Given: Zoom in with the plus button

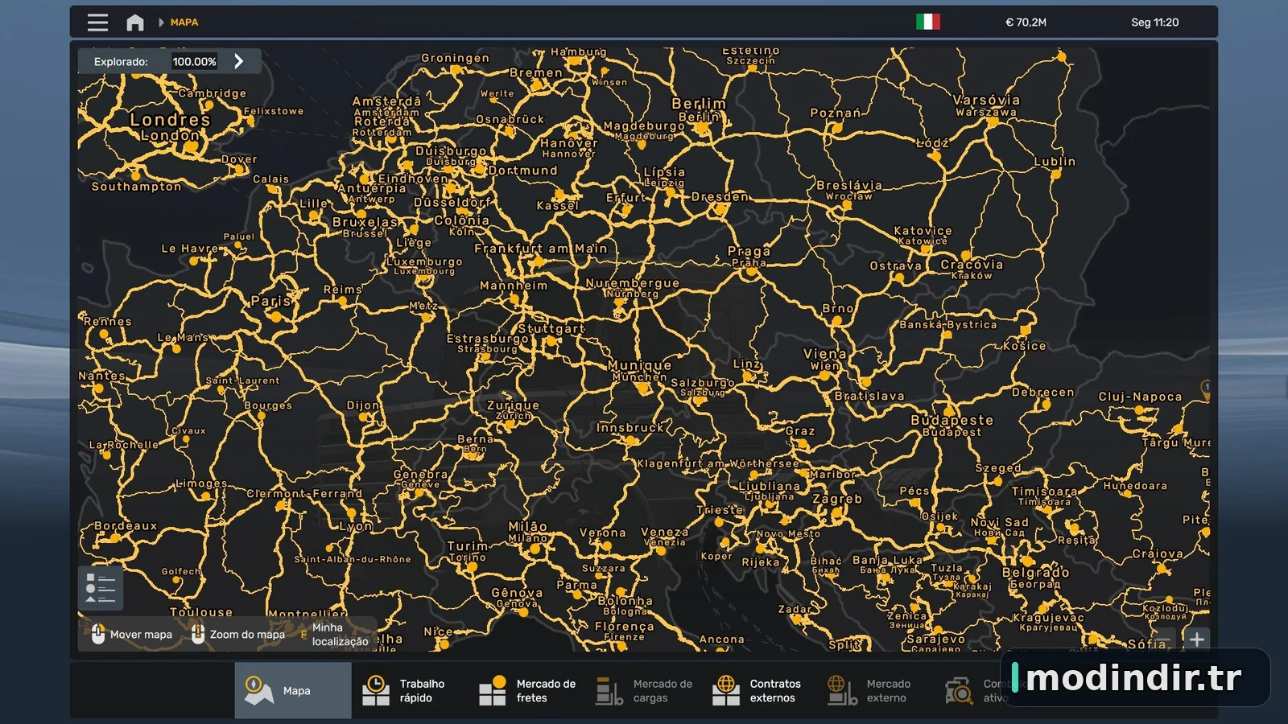Looking at the screenshot, I should pos(1197,640).
